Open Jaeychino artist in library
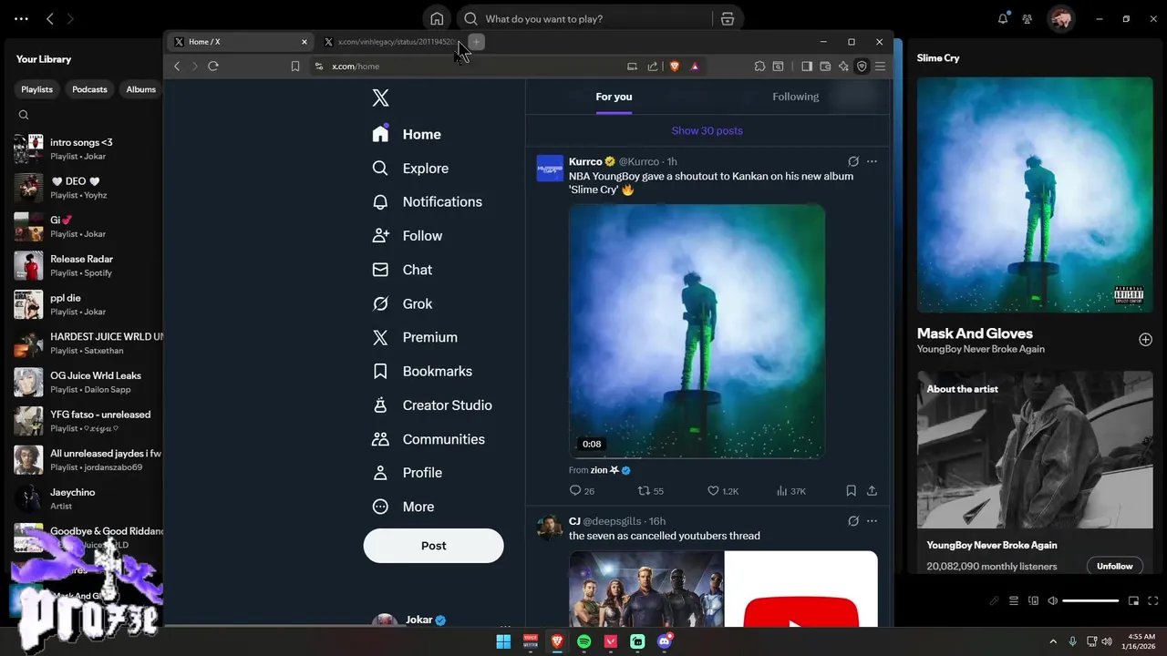Screen dimensions: 1167x656 point(88,498)
